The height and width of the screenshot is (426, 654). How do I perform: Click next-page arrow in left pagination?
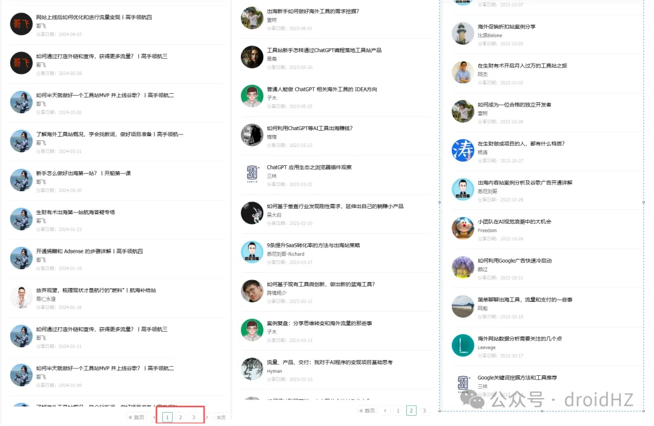click(207, 418)
